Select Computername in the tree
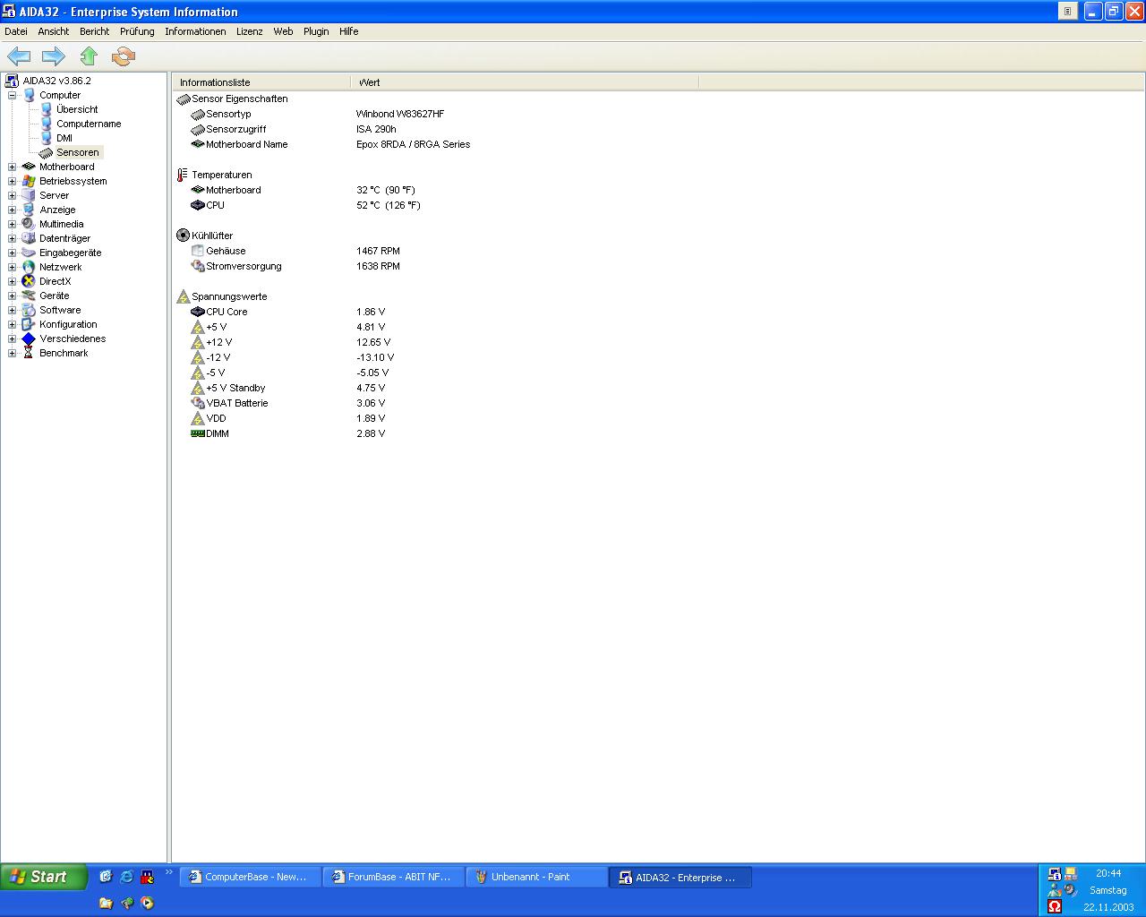This screenshot has width=1146, height=917. [89, 124]
